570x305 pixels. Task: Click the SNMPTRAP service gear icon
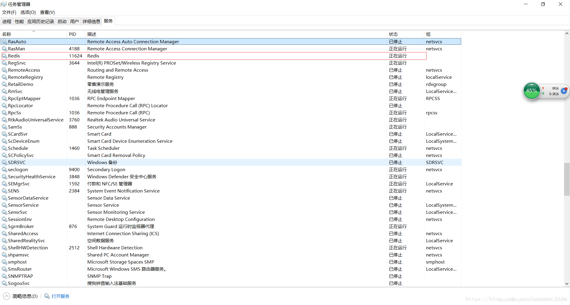click(4, 276)
